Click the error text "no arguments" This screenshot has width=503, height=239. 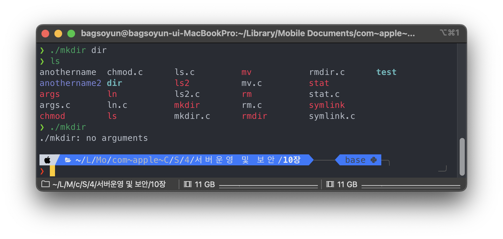[117, 138]
